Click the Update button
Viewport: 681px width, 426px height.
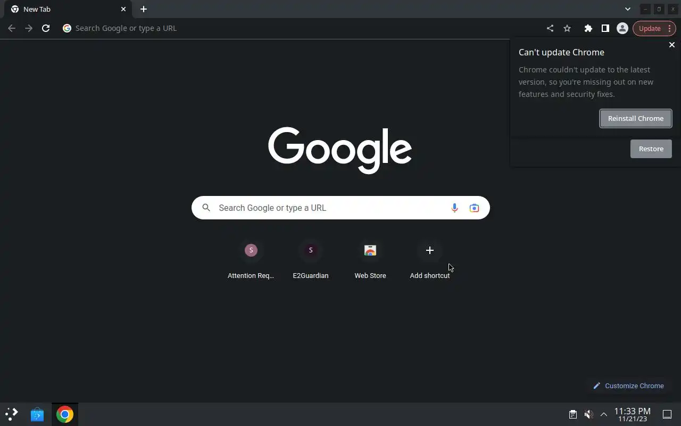[x=650, y=28]
